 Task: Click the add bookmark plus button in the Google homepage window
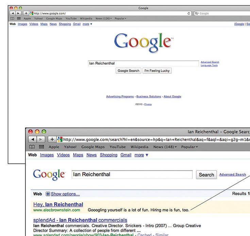(26, 13)
